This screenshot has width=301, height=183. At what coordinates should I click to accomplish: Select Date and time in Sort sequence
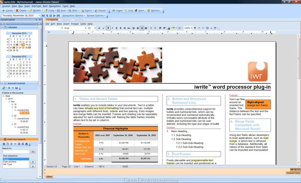point(10,162)
